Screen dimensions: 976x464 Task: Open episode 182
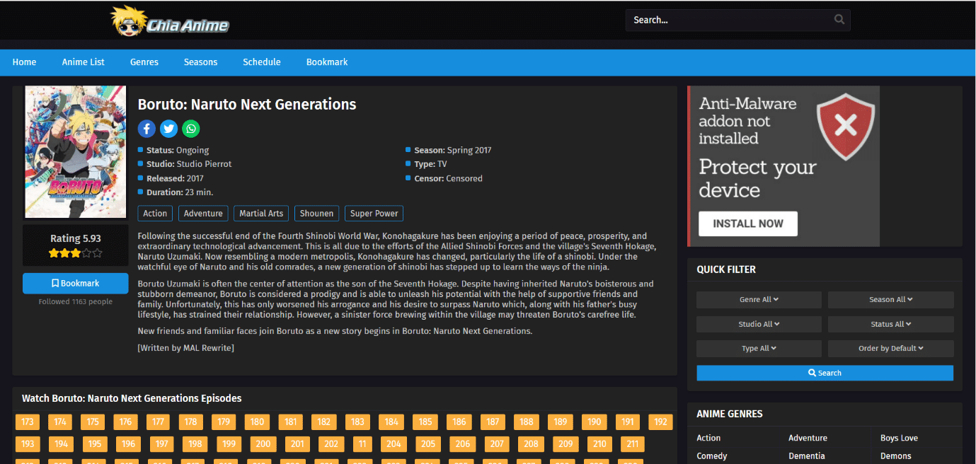(323, 422)
